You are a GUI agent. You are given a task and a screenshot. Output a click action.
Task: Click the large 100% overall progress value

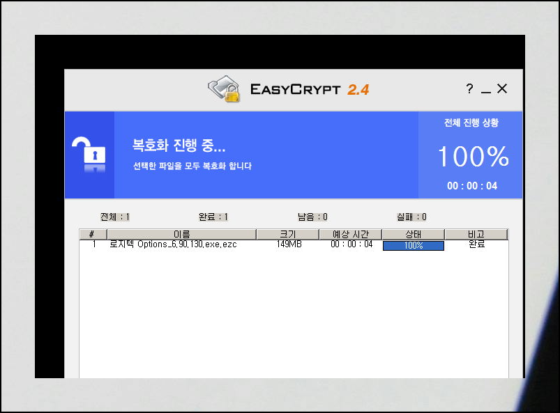[474, 156]
